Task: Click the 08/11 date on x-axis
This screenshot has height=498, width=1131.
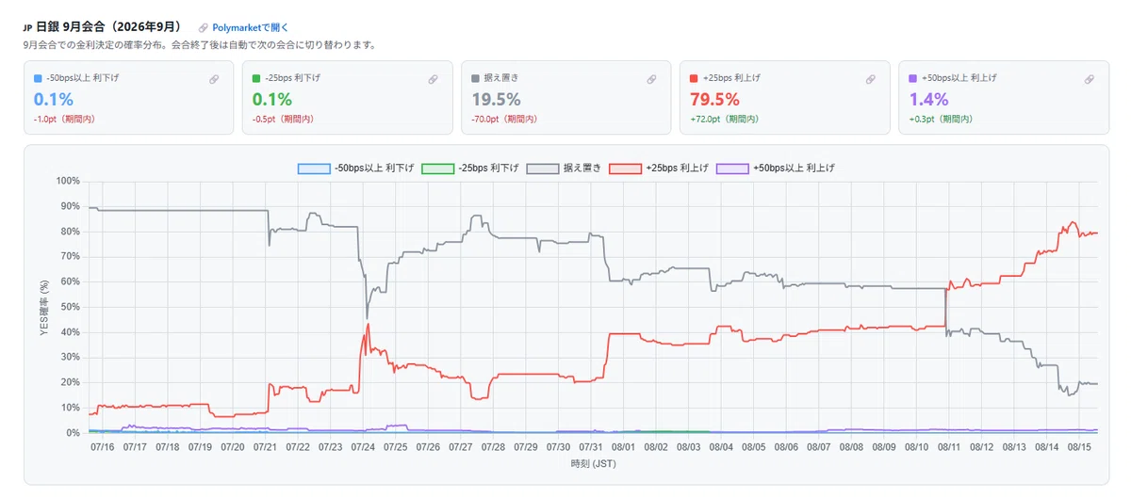Action: click(x=949, y=448)
